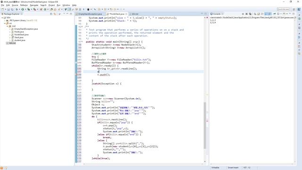Open the Project menu

[51, 5]
